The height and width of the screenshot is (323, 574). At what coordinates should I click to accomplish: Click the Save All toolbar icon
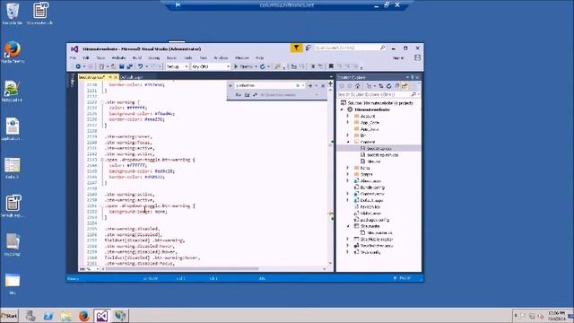[x=129, y=66]
